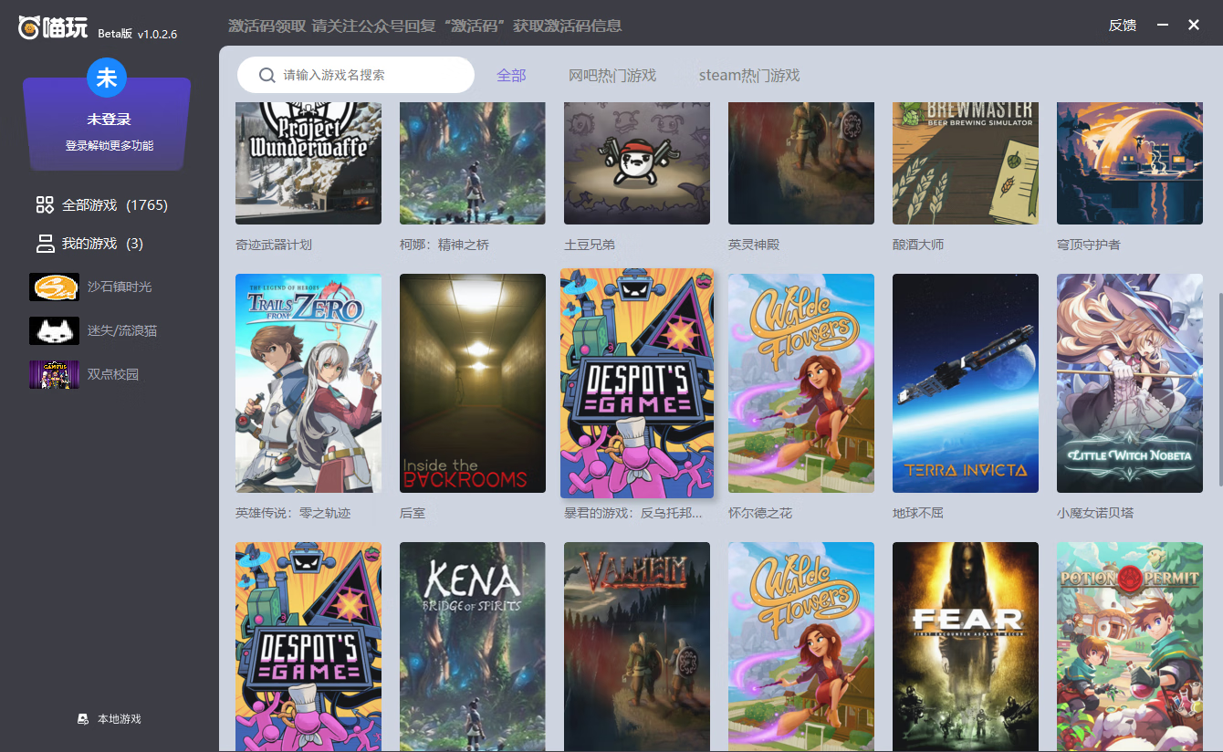Open Despot's Game cover above 暴君的游戏
The width and height of the screenshot is (1223, 752).
[x=637, y=383]
